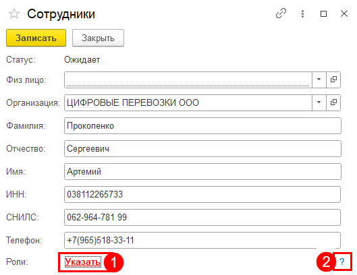Close the Сотрудники window with X
The width and height of the screenshot is (357, 275).
coord(344,13)
